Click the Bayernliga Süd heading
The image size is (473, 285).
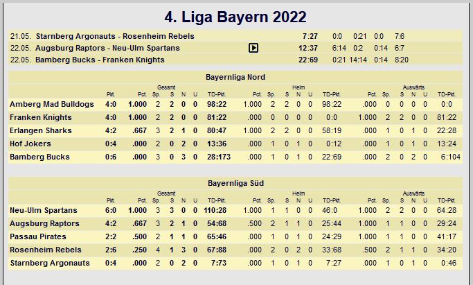tap(235, 183)
